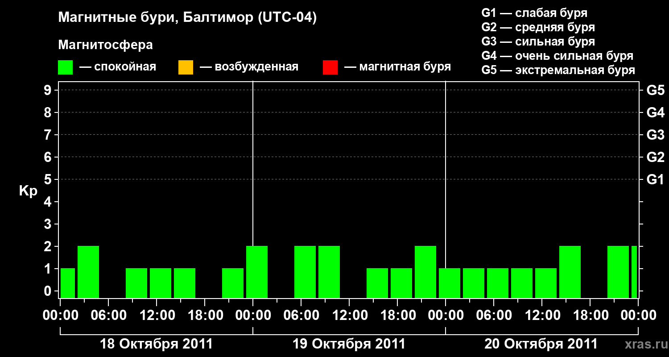Click the date label 18 Октября 2011
The width and height of the screenshot is (669, 357).
[156, 344]
